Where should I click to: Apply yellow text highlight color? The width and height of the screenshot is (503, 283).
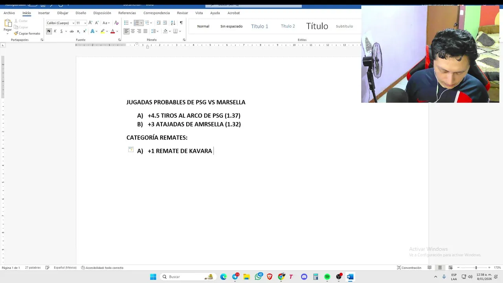coord(103,31)
